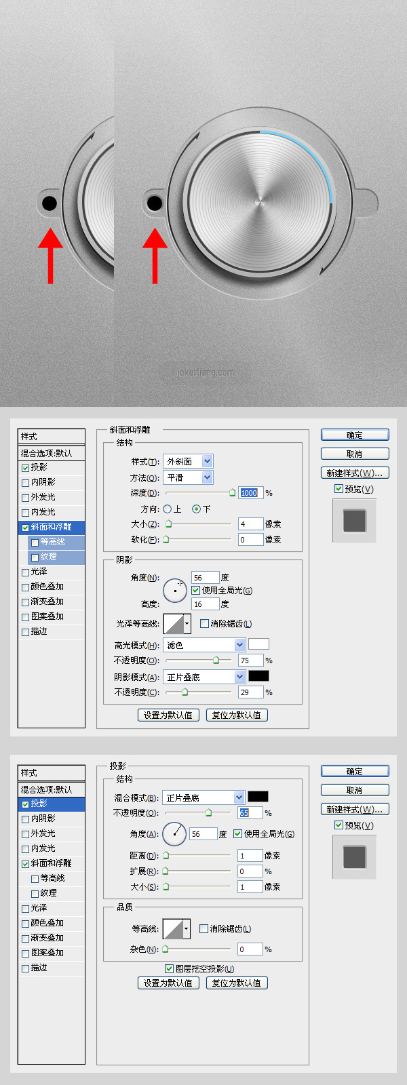
Task: Select 描边 row in 斜面和浮雕 dialog list
Action: (52, 631)
